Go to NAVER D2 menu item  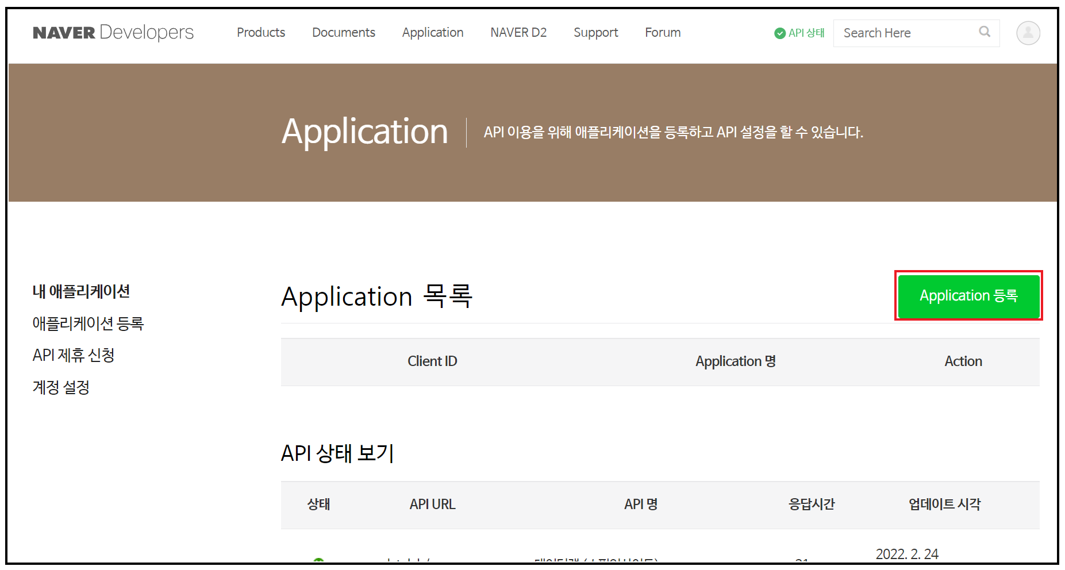tap(518, 33)
